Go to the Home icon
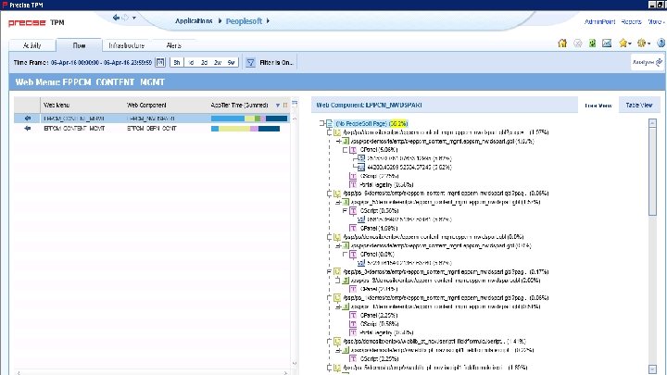This screenshot has width=667, height=375. tap(562, 43)
